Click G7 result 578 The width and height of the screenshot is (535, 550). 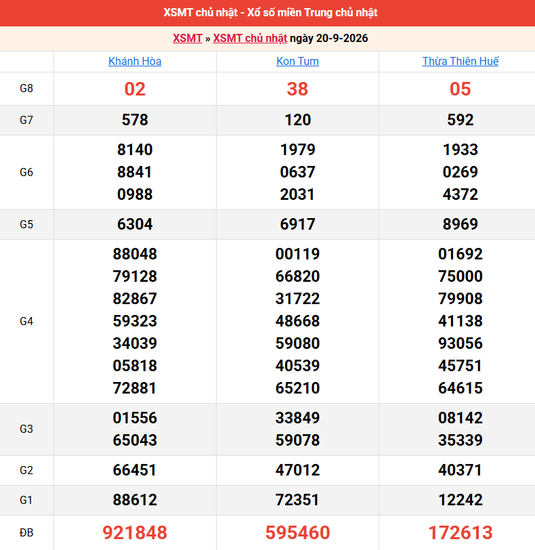[x=135, y=120]
